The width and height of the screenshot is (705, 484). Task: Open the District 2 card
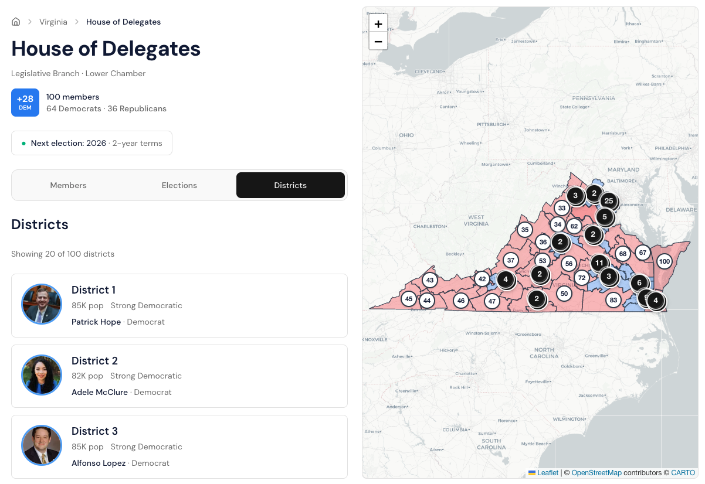tap(179, 376)
